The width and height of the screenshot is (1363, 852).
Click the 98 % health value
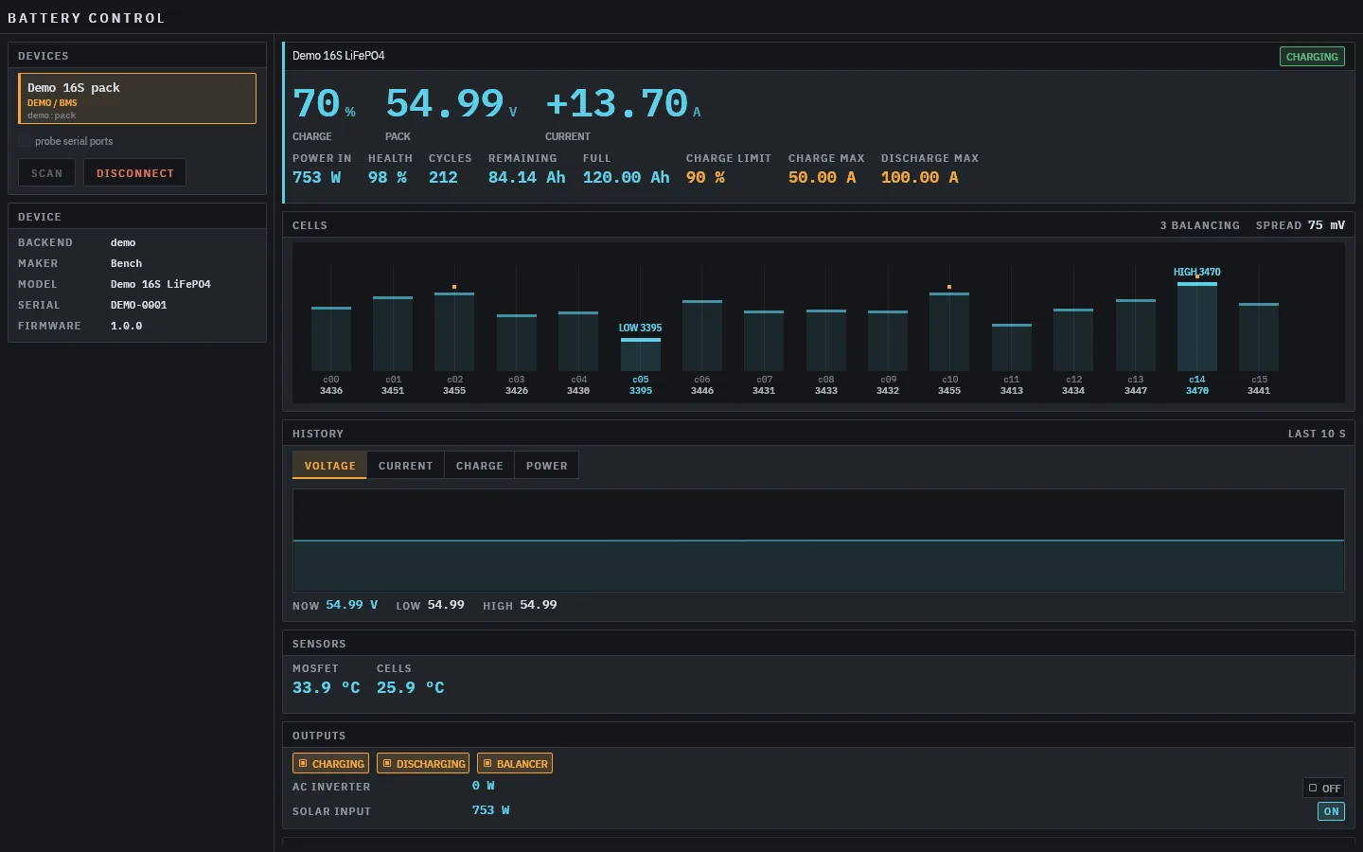click(388, 178)
